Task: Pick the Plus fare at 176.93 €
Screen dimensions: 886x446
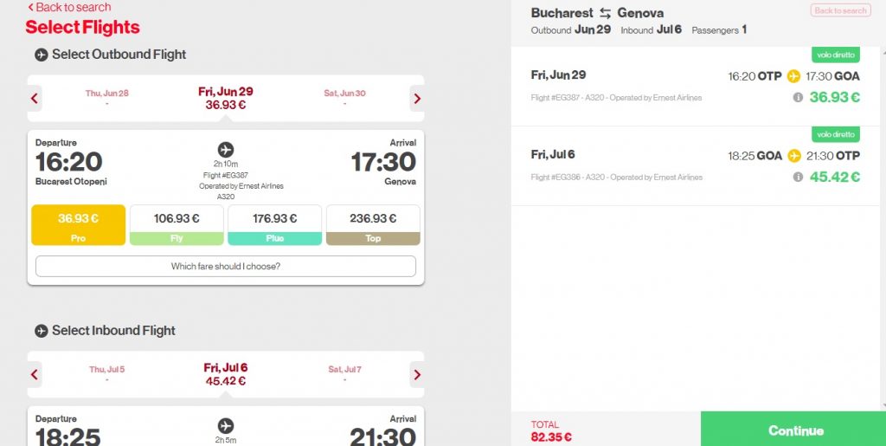Action: (274, 225)
